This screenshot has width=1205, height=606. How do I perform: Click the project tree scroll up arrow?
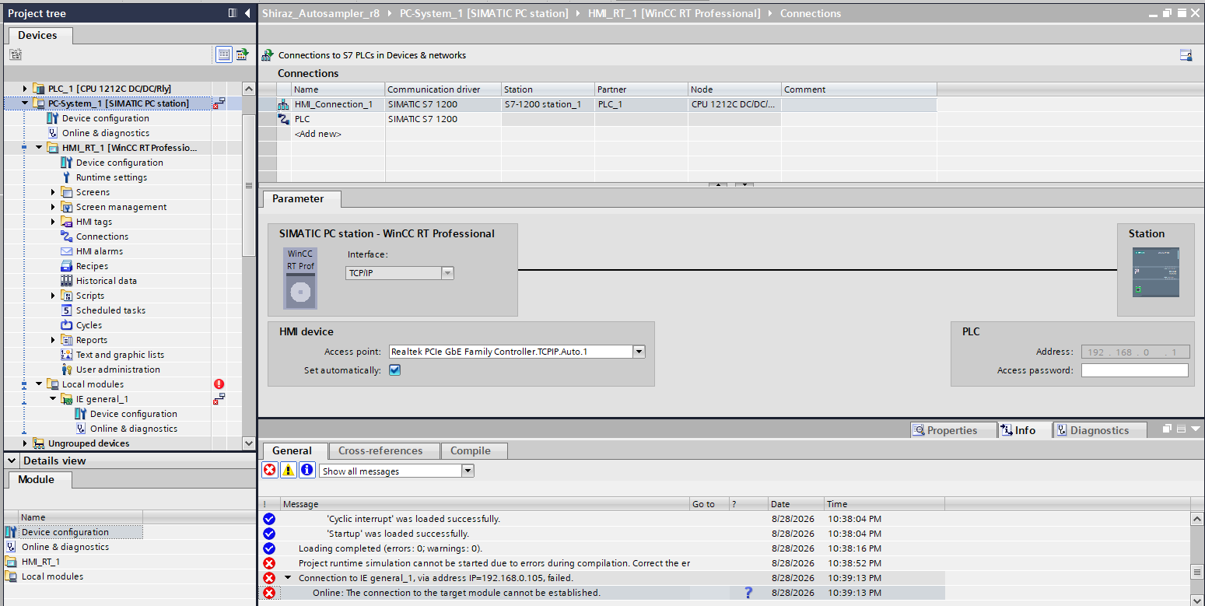(249, 89)
